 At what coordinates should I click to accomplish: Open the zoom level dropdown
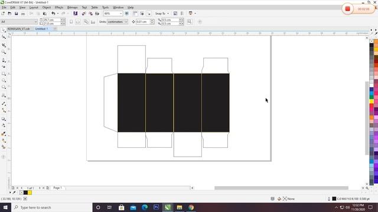[120, 14]
